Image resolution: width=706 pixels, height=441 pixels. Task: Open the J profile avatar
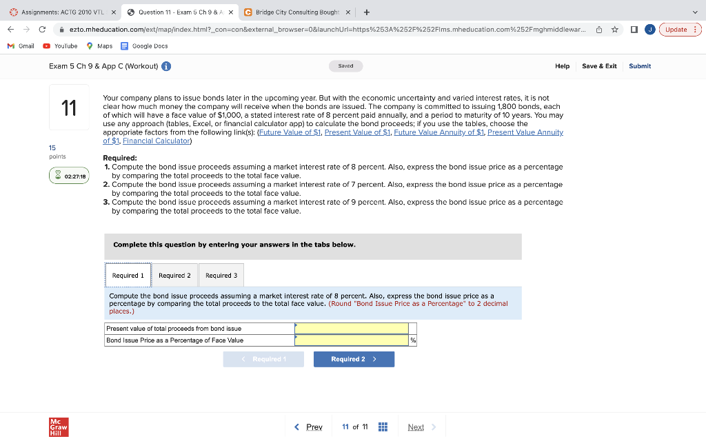coord(649,30)
